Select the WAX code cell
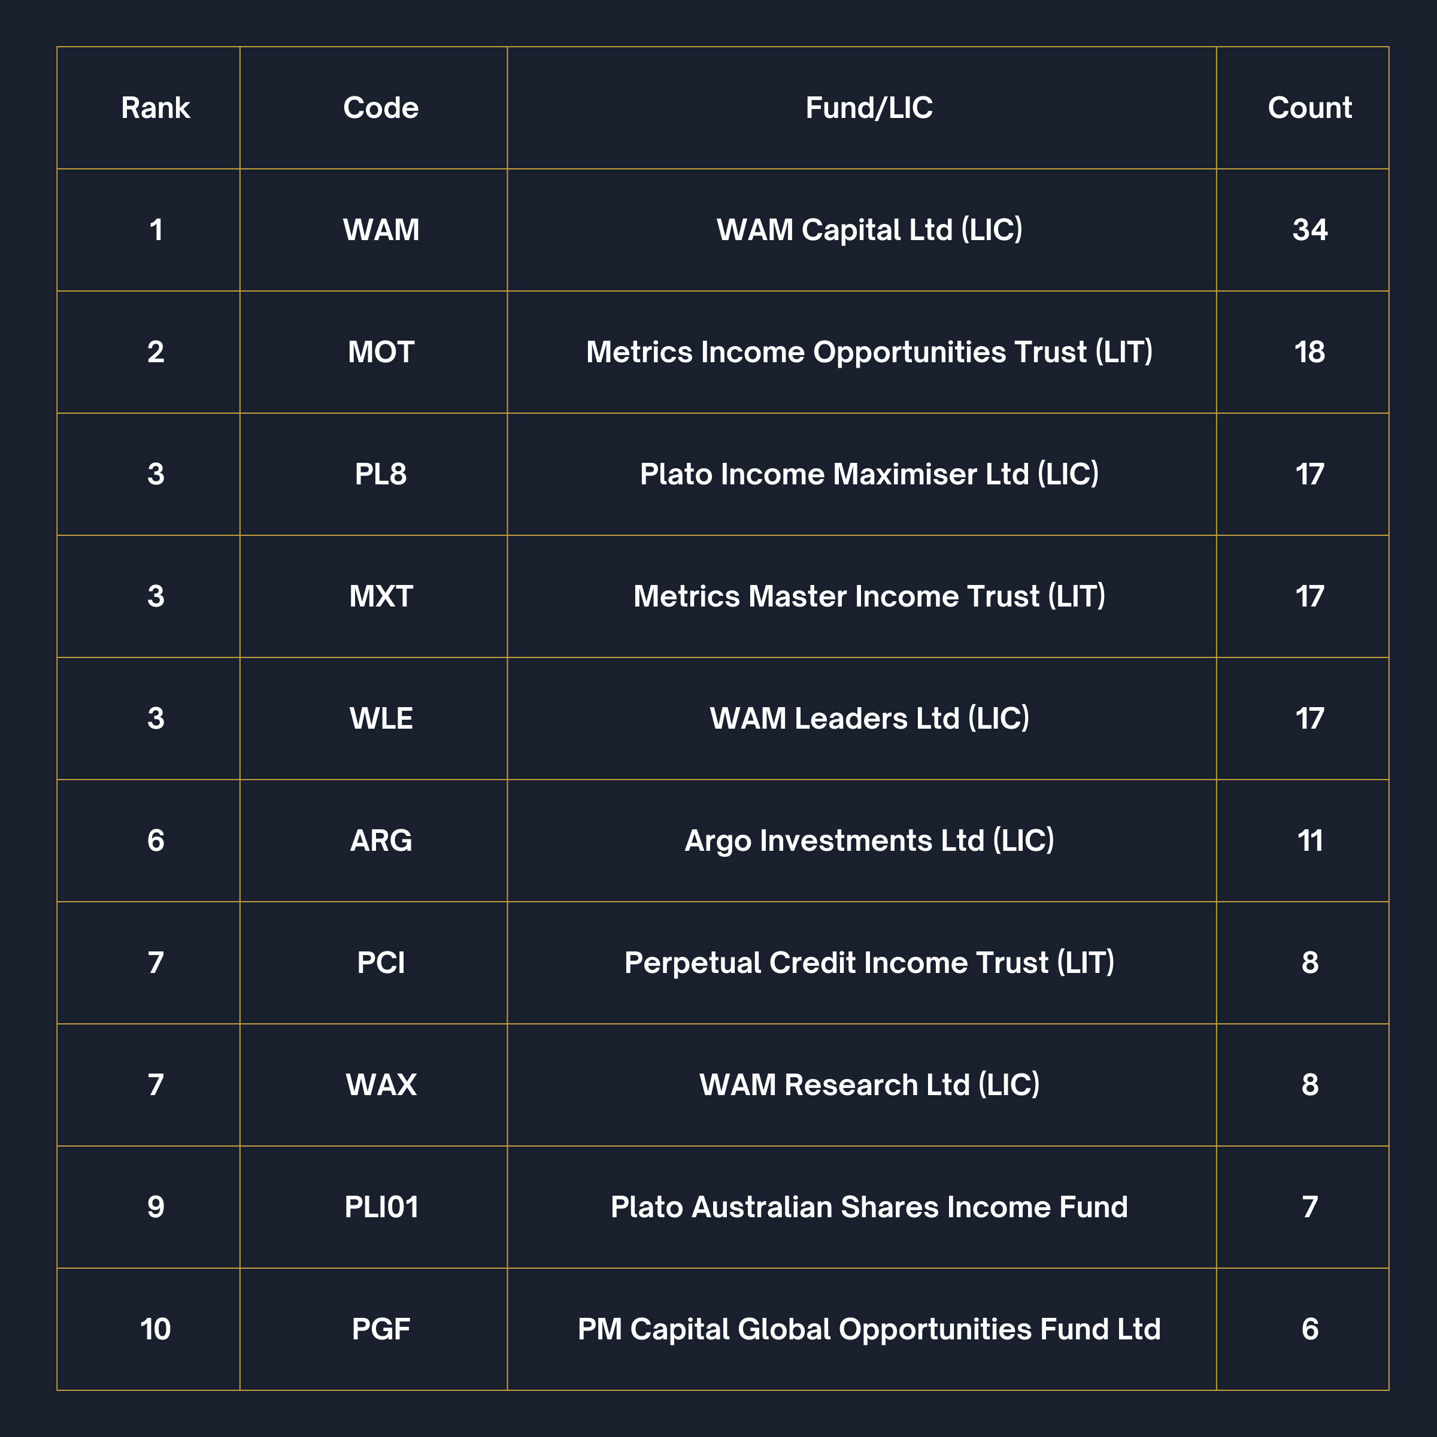1437x1437 pixels. [381, 1084]
